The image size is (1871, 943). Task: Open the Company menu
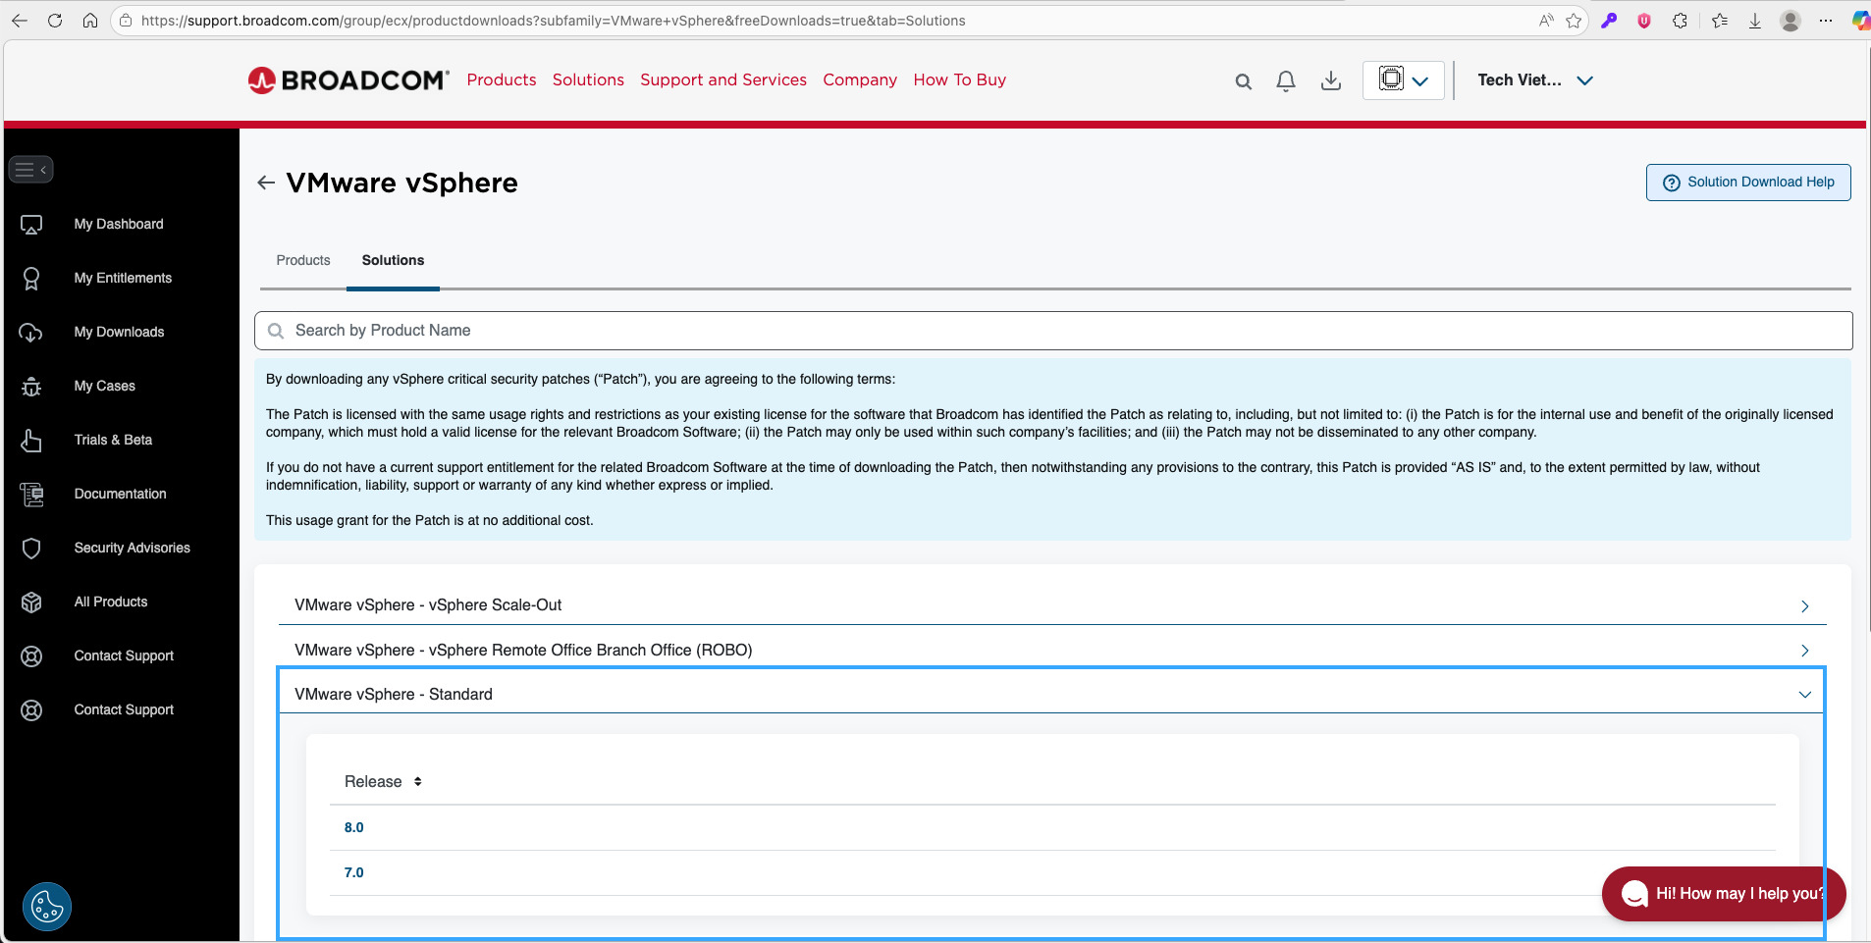(x=860, y=80)
